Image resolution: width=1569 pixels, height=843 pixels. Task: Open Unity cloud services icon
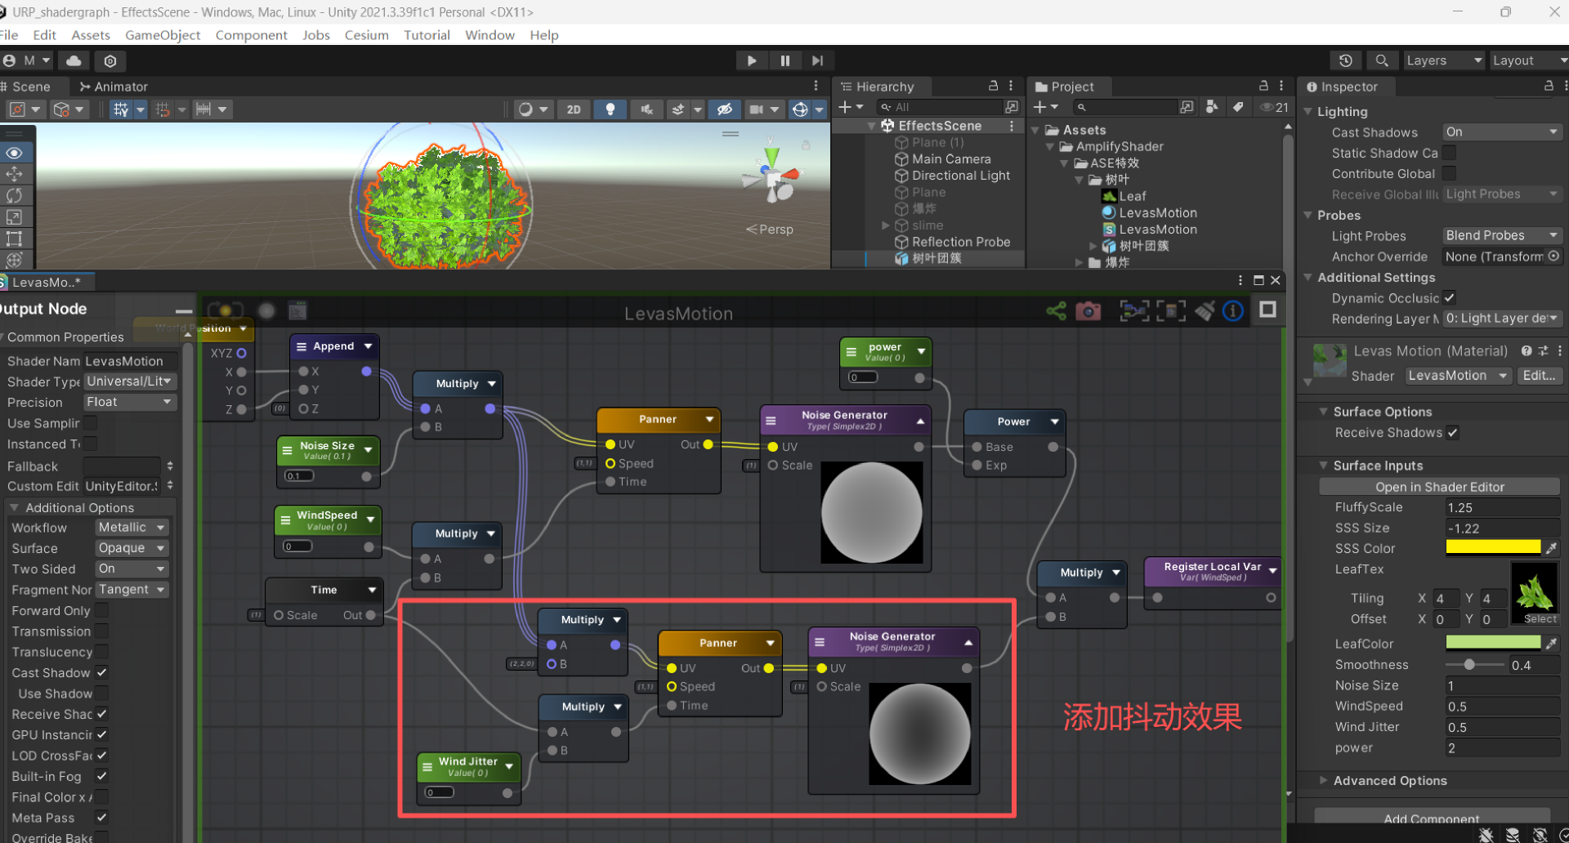74,60
